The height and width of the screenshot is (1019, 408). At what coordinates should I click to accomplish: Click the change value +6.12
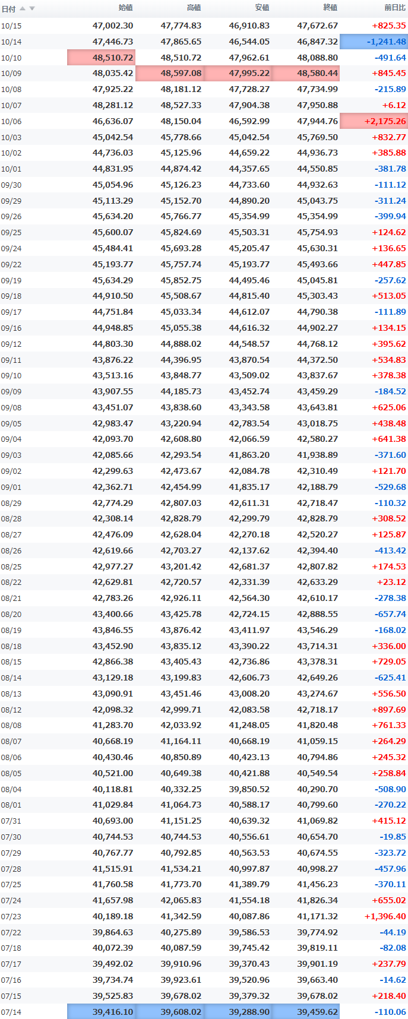pos(394,105)
